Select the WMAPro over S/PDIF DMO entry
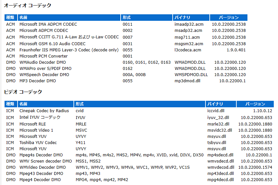This screenshot has width=278, height=185. point(46,69)
